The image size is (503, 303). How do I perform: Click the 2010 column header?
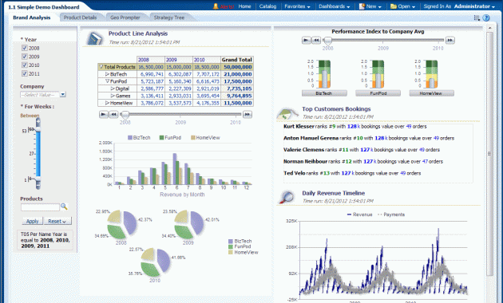pyautogui.click(x=206, y=60)
